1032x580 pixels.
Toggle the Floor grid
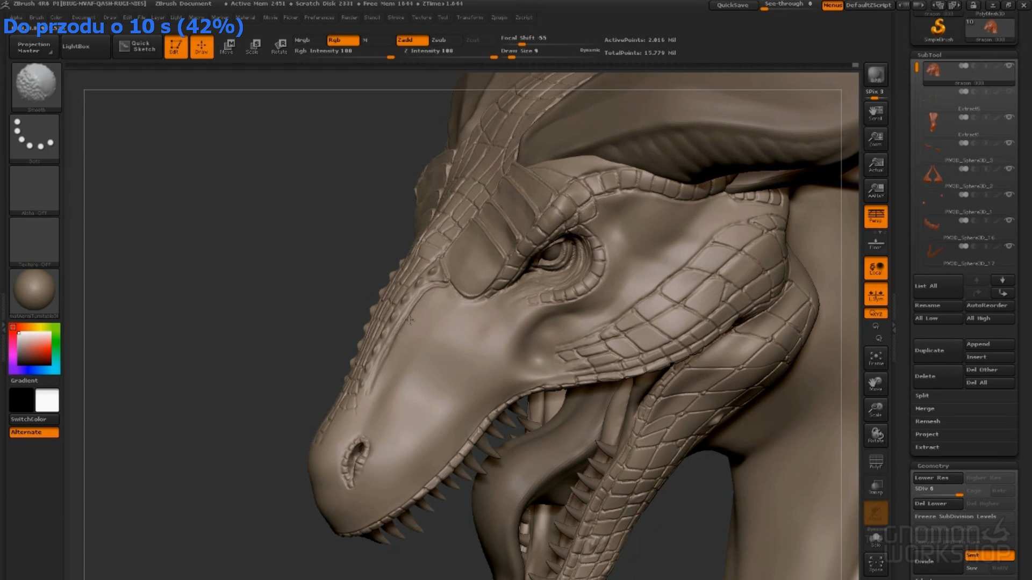tap(876, 243)
